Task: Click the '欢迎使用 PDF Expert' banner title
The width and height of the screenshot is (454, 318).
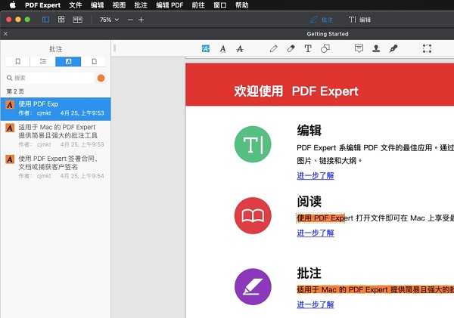Action: [x=296, y=91]
